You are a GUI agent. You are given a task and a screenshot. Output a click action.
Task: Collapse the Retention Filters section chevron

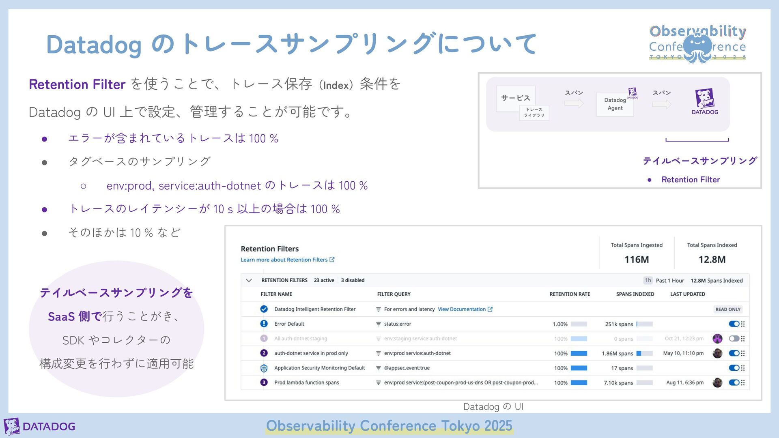coord(249,280)
